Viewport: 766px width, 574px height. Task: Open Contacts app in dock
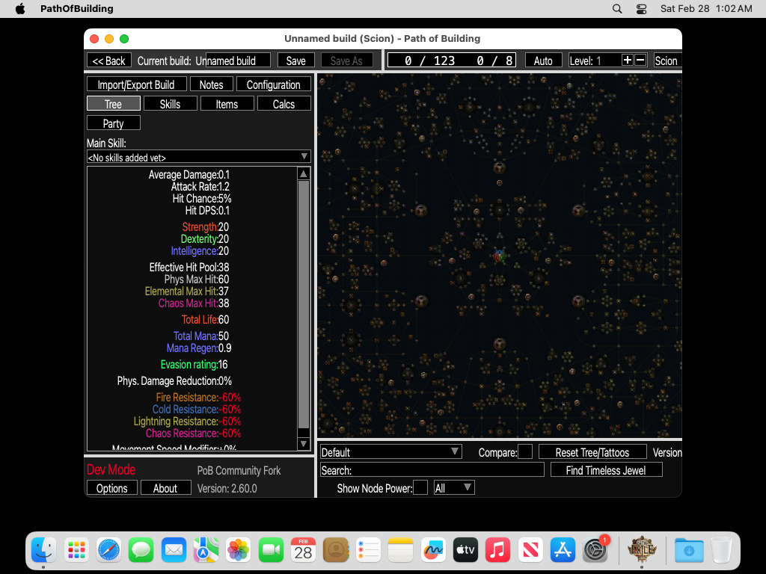tap(336, 550)
